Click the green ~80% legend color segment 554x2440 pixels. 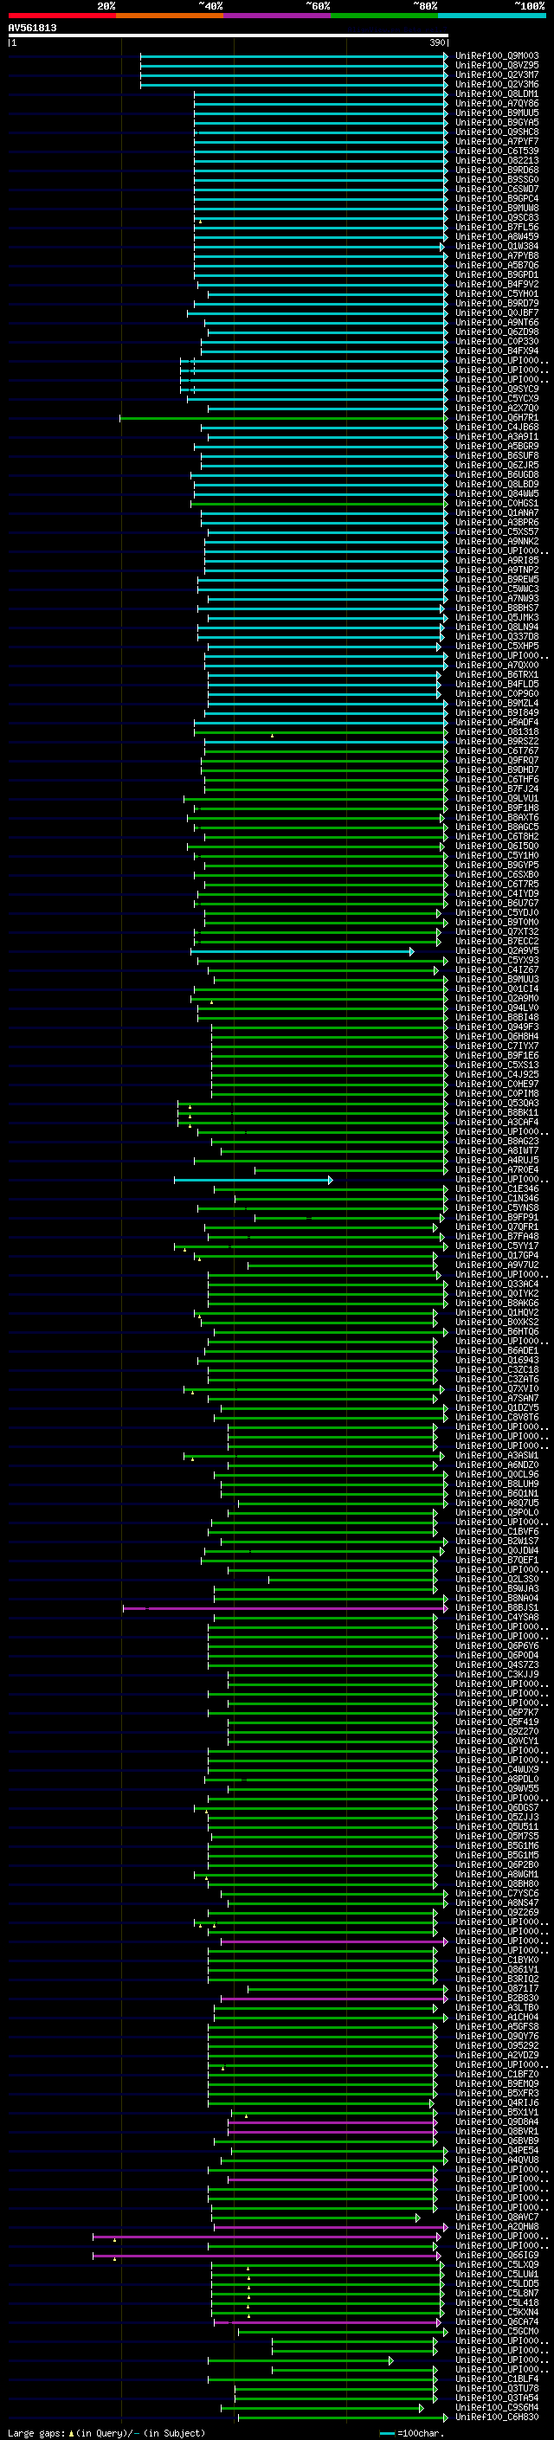click(384, 16)
